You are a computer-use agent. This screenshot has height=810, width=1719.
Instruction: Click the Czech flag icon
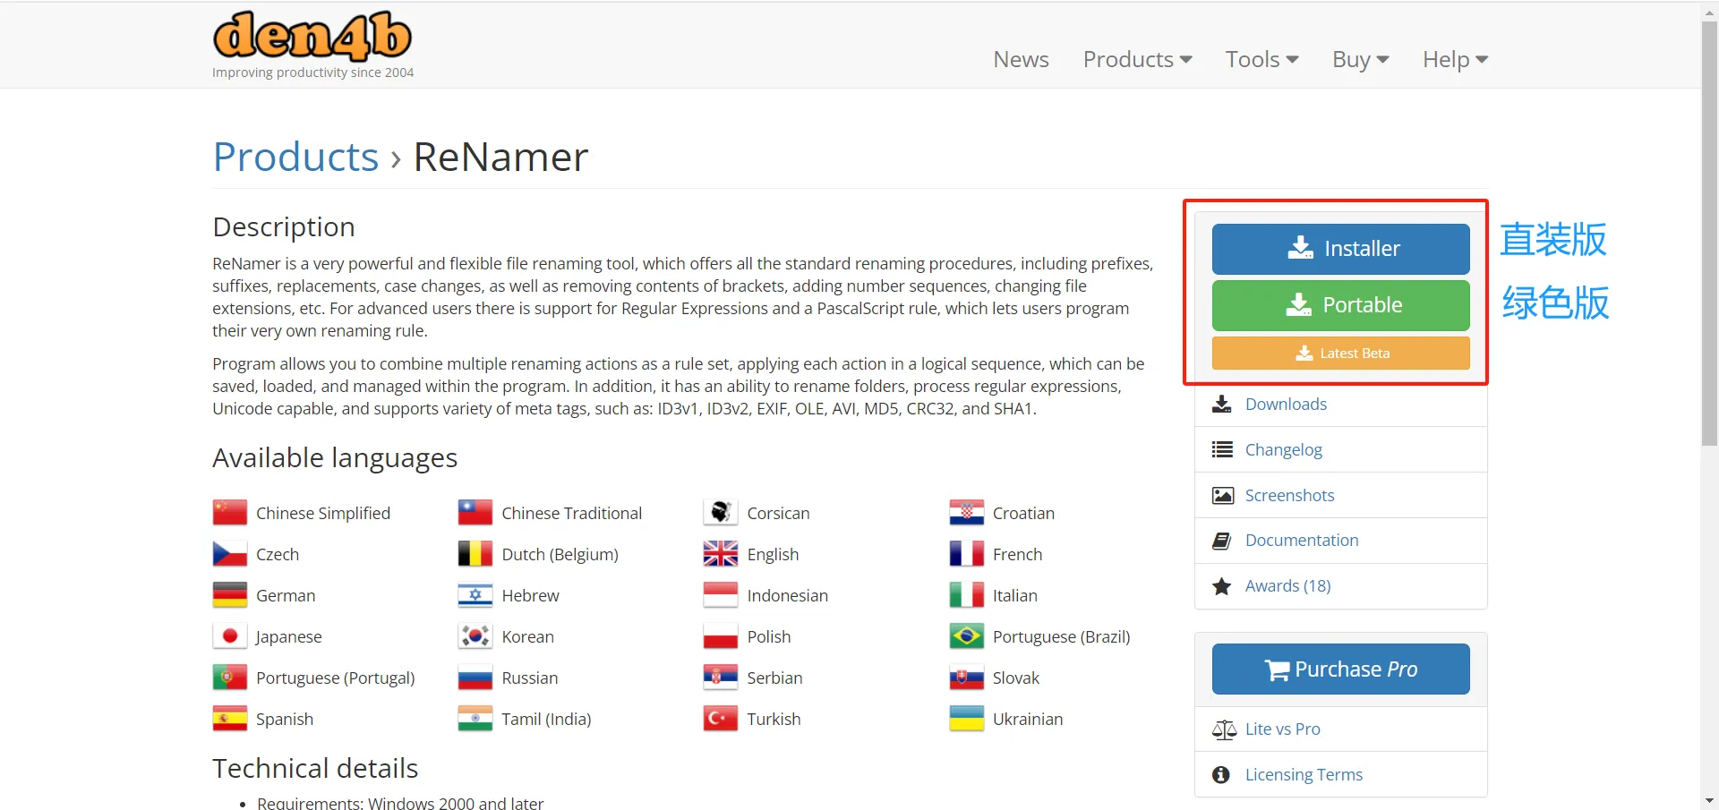pyautogui.click(x=230, y=554)
